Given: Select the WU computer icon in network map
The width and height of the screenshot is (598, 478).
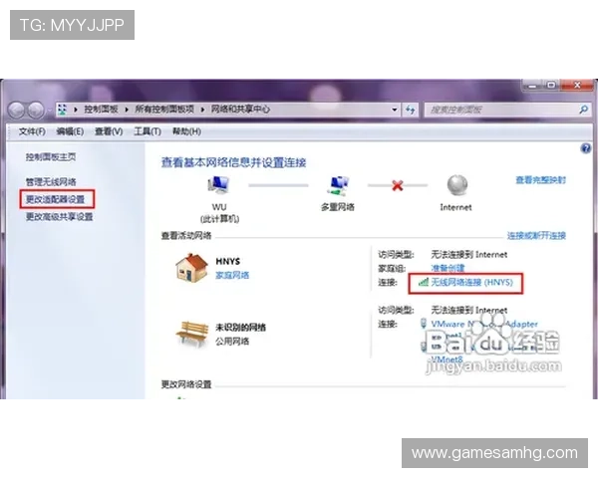Looking at the screenshot, I should tap(218, 185).
